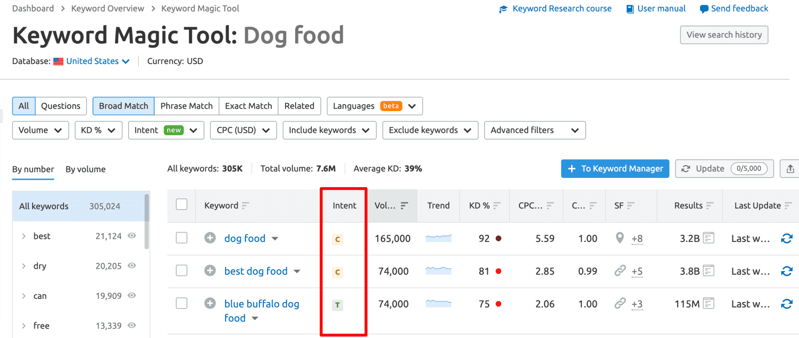Refresh the 'dog food' row metrics
The image size is (799, 338).
tap(787, 238)
